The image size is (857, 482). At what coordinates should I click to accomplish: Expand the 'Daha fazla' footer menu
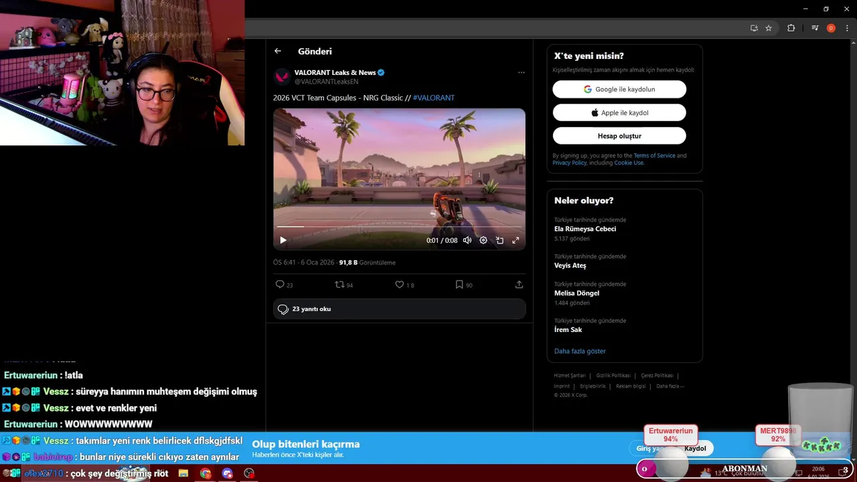click(x=670, y=386)
